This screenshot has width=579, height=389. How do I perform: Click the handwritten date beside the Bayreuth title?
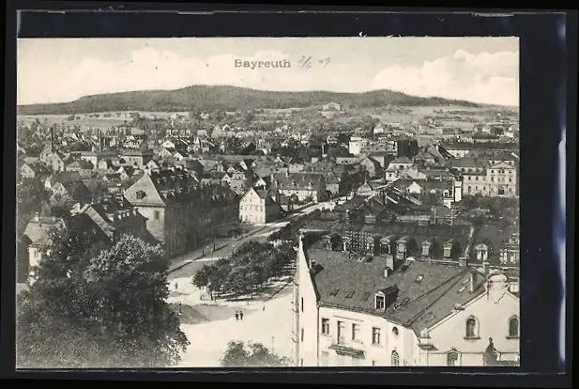[313, 62]
